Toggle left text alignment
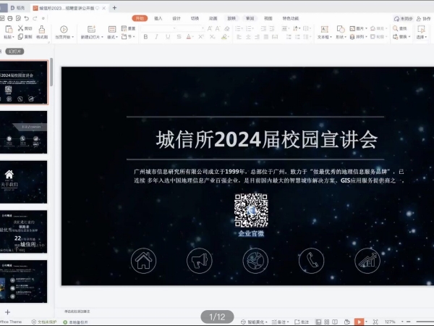The height and width of the screenshot is (326, 434). coord(239,37)
